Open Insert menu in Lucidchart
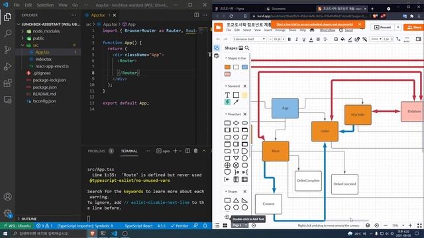 click(x=268, y=30)
